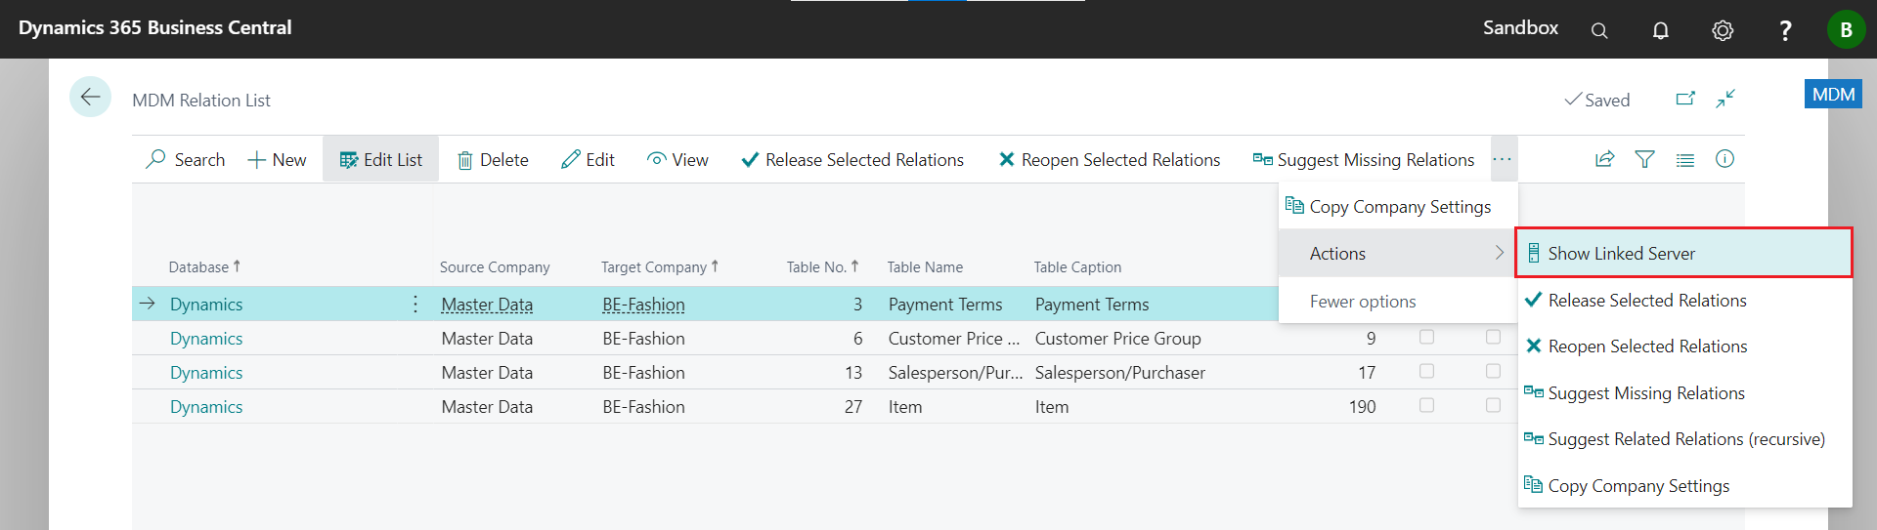Create a new relation with New
The width and height of the screenshot is (1877, 530).
[x=278, y=160]
